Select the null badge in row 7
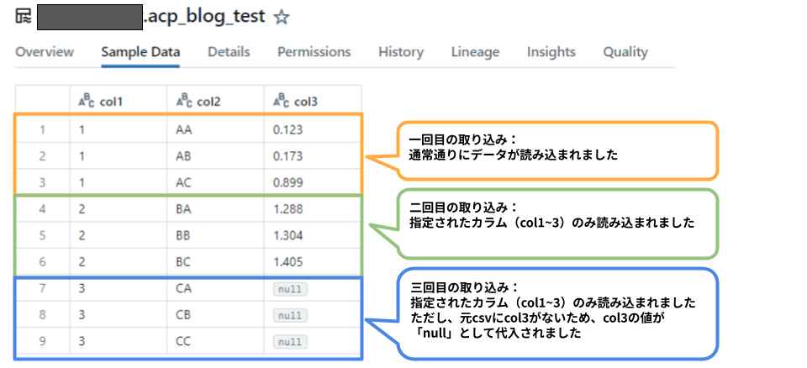Screen dimensions: 807x368 pyautogui.click(x=290, y=289)
